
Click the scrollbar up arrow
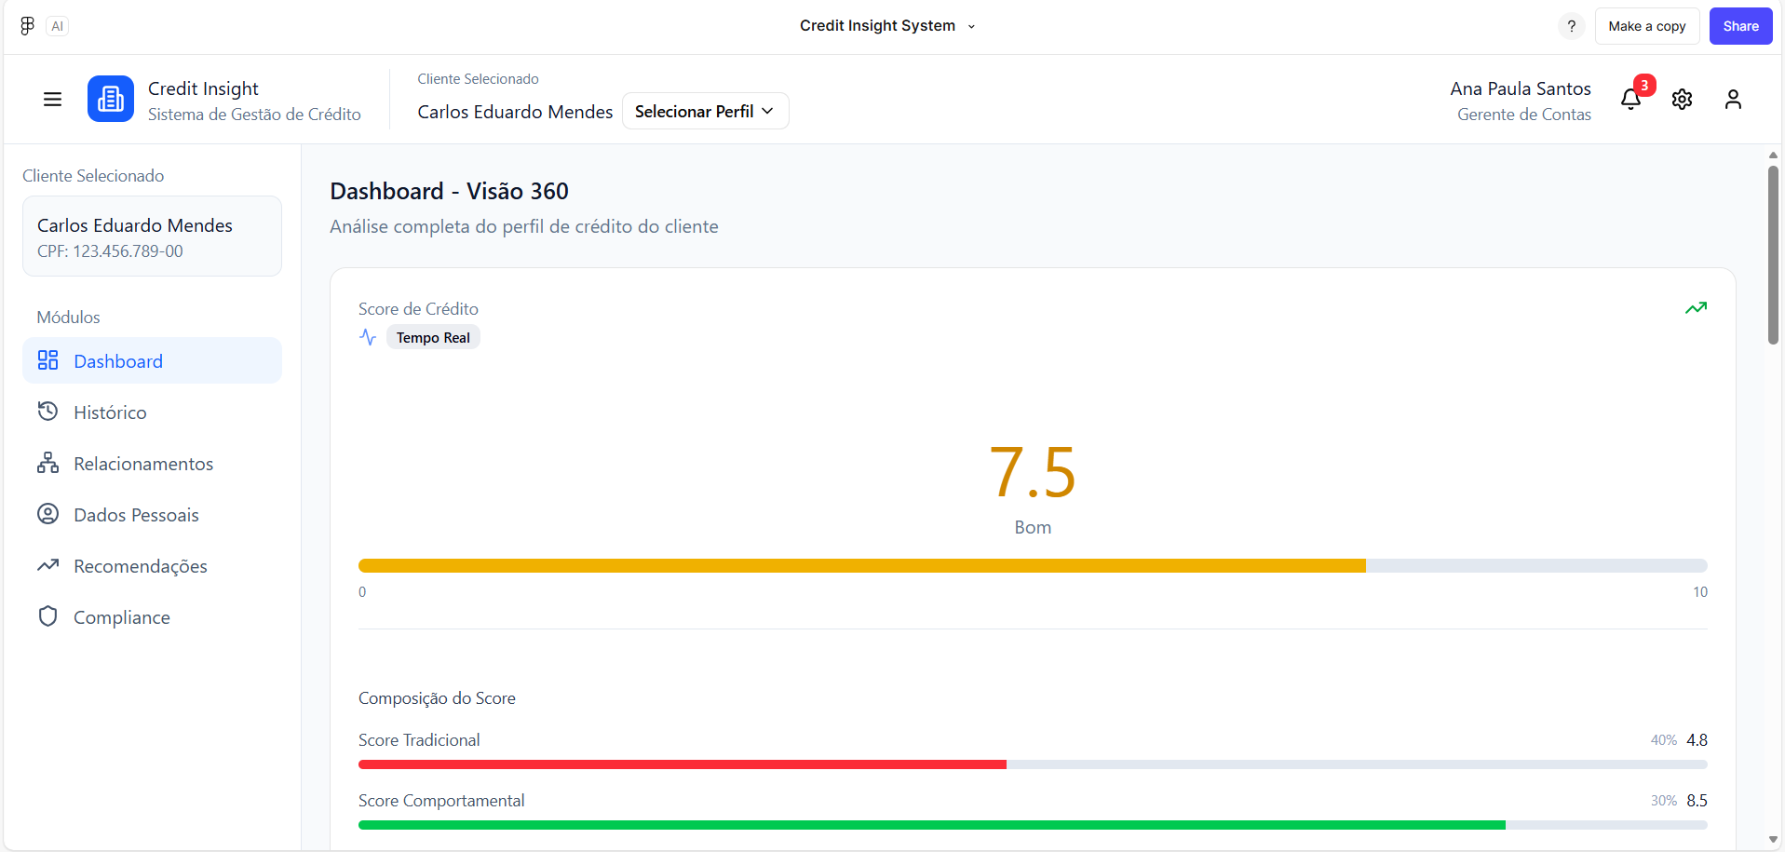click(x=1773, y=156)
